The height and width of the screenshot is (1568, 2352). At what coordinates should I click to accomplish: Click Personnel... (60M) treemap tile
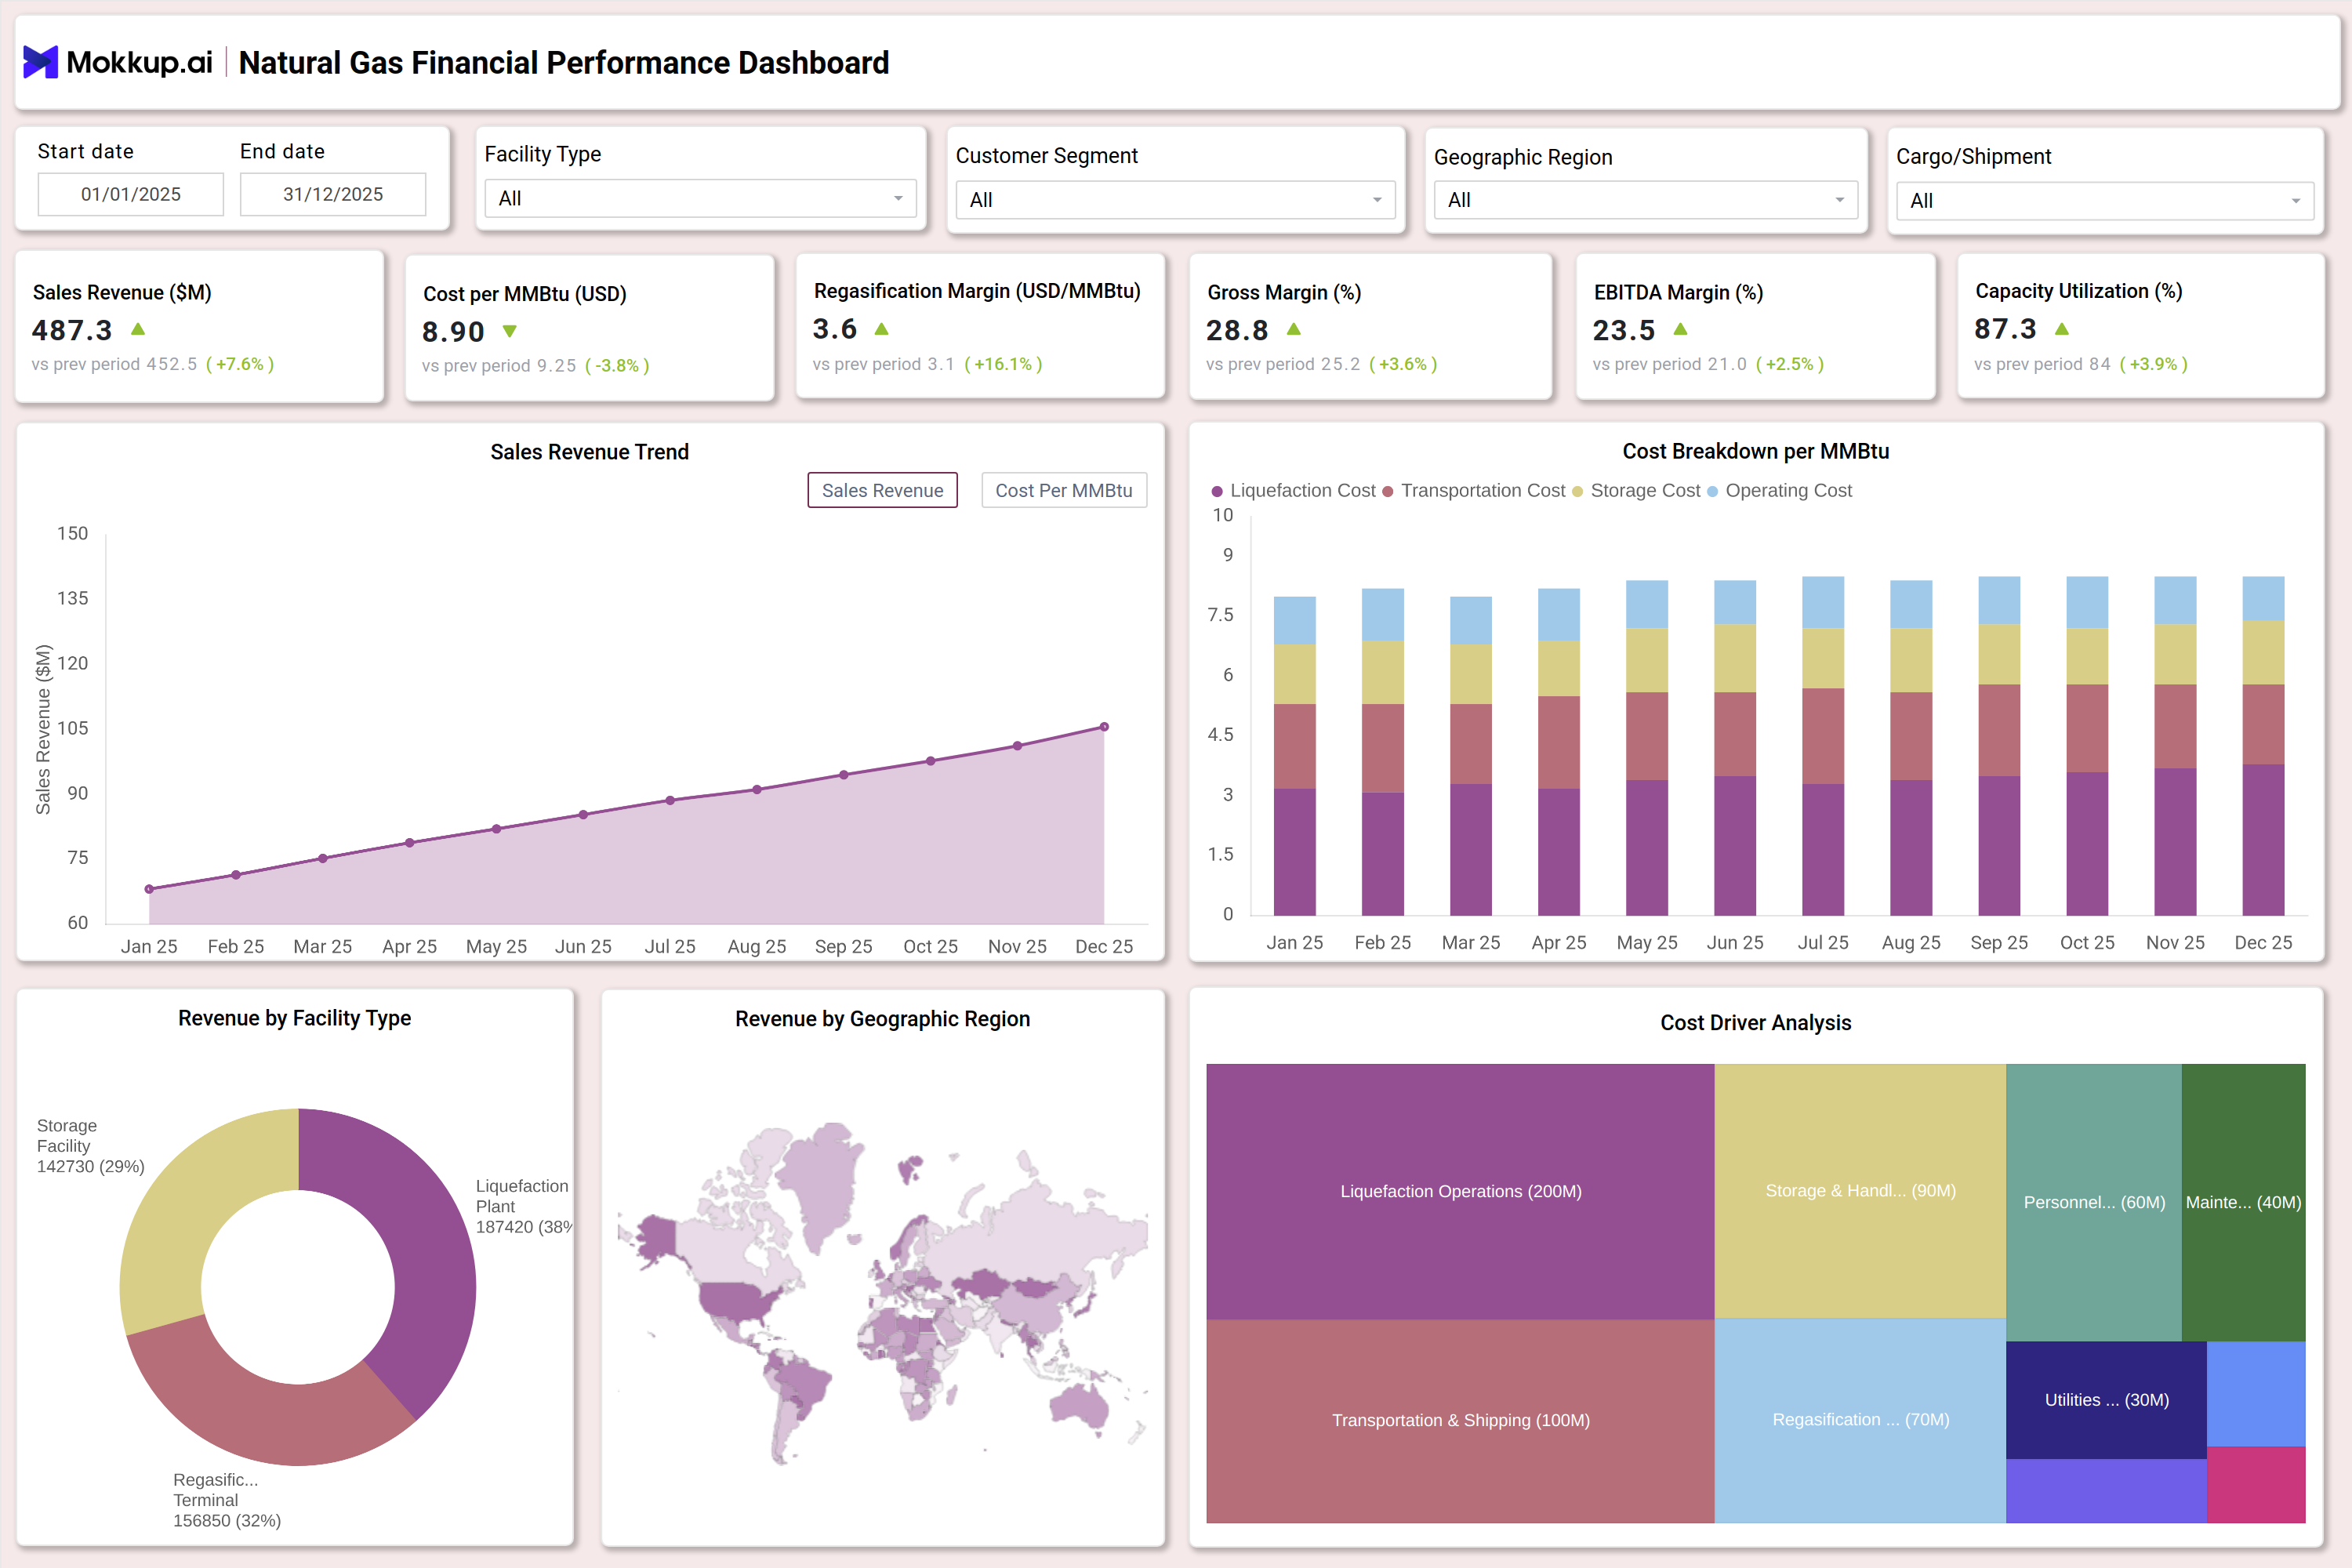2094,1202
